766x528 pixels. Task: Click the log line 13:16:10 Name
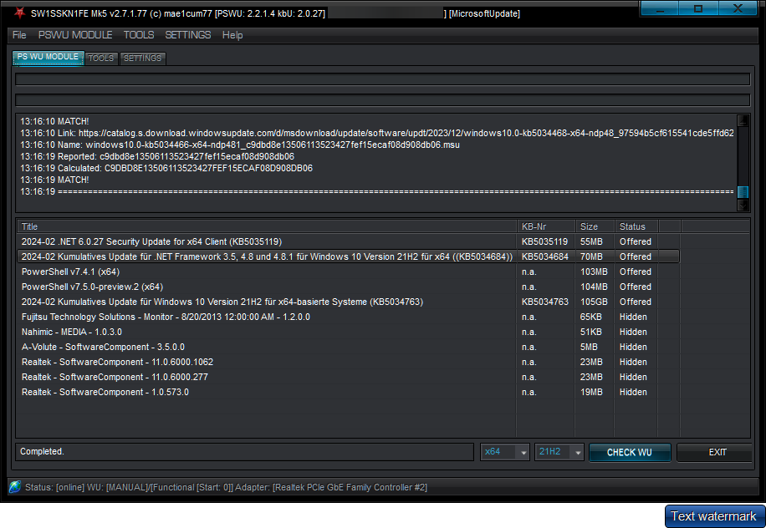[239, 145]
